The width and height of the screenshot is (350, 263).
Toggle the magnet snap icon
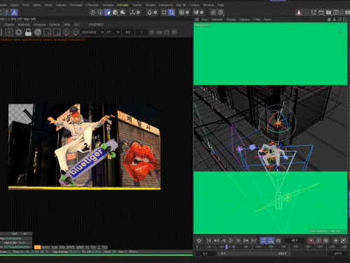click(x=150, y=13)
